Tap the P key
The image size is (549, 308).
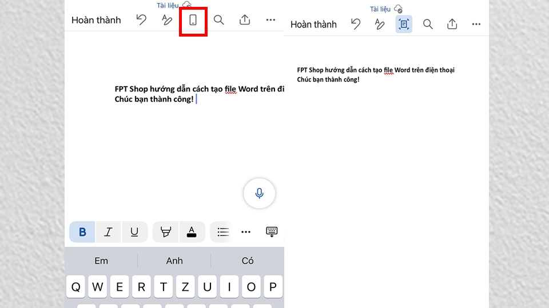pos(273,287)
